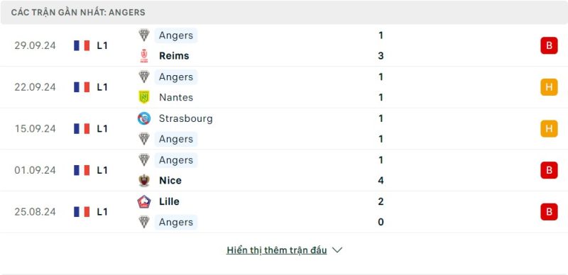
Task: Select the Reims team name
Action: click(x=174, y=56)
